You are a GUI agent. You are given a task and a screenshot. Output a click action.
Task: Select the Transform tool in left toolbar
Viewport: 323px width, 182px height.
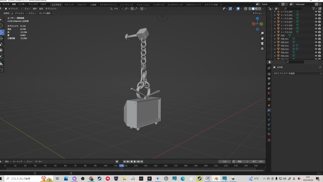click(x=1, y=50)
